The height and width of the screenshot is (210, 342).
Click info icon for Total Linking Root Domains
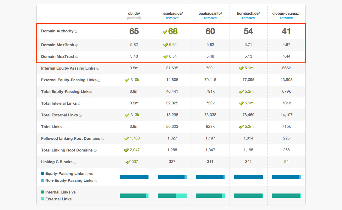coord(95,151)
